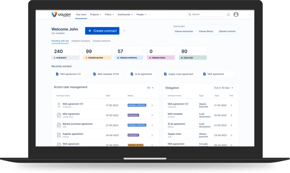
Task: Click Blanket purchase agreement contract name
Action: 78,124
